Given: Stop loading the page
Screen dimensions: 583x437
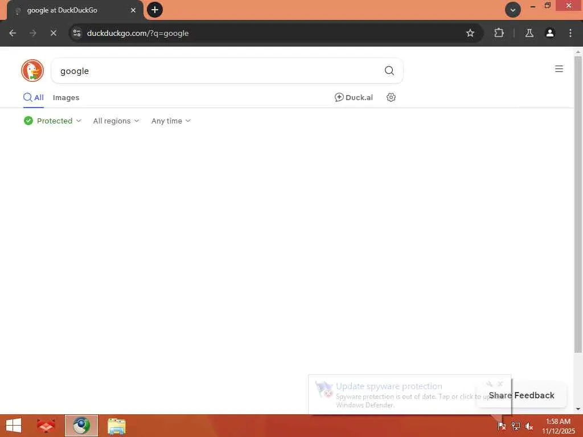Looking at the screenshot, I should coord(53,33).
